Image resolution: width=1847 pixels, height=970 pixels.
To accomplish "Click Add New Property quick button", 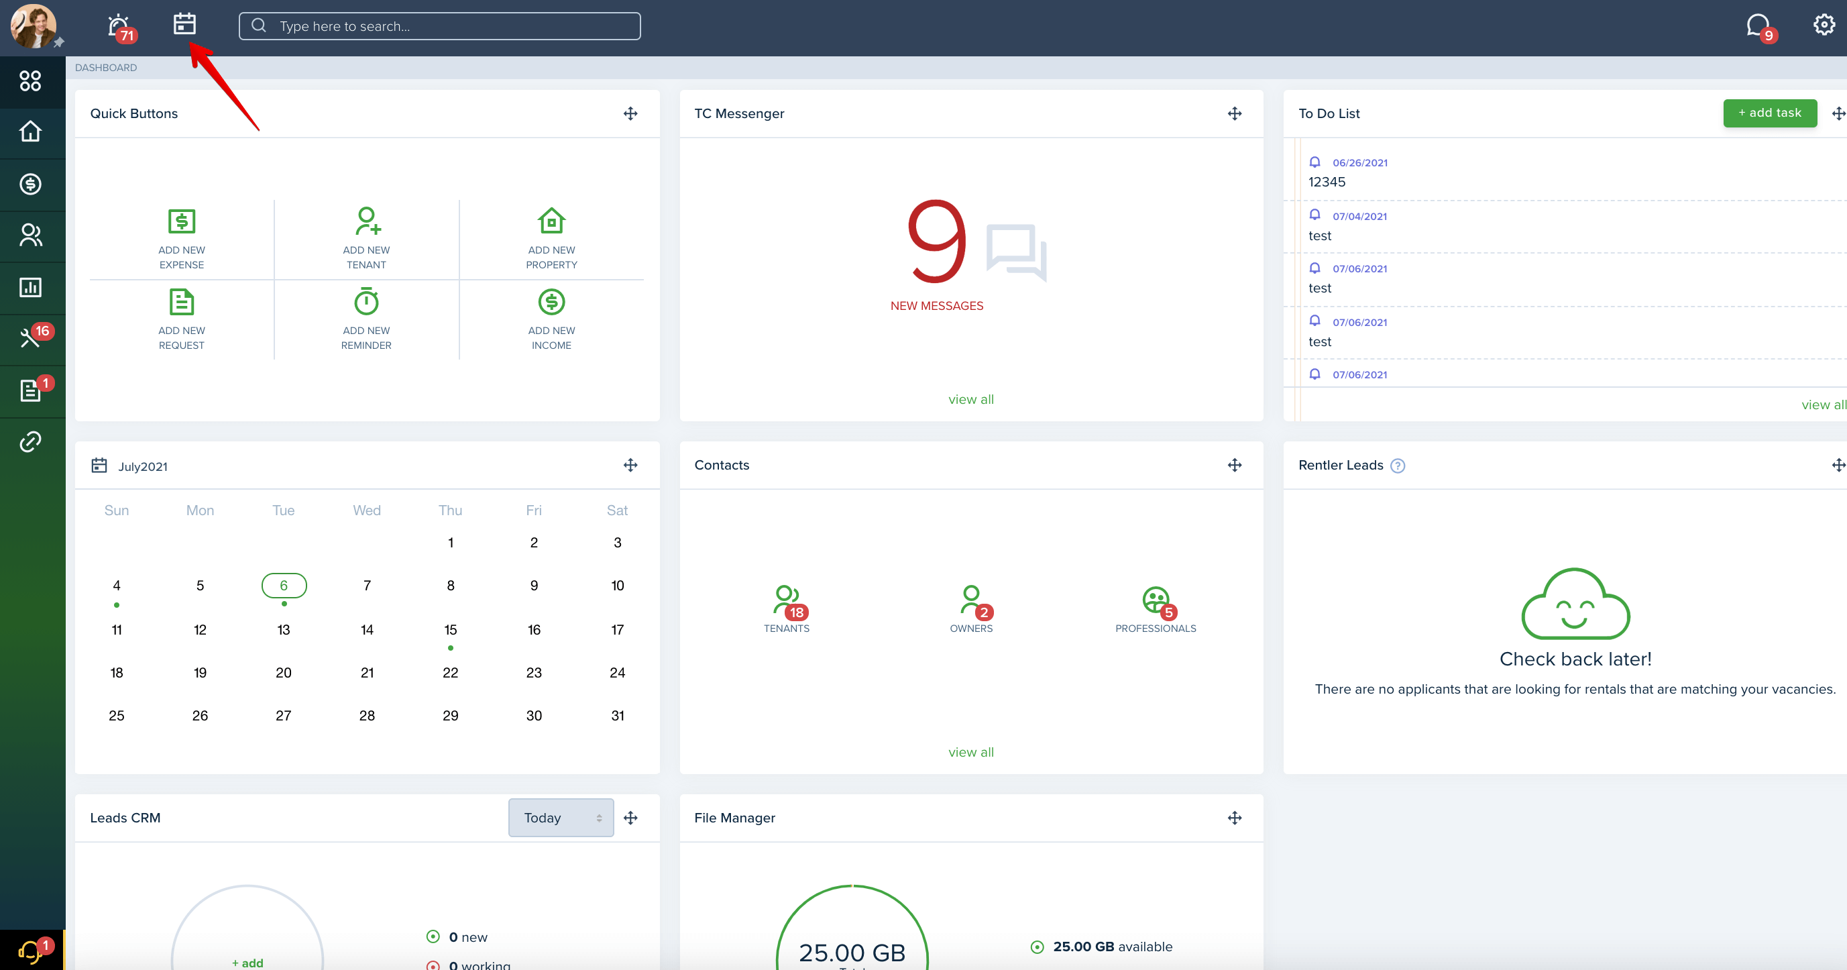I will tap(551, 239).
